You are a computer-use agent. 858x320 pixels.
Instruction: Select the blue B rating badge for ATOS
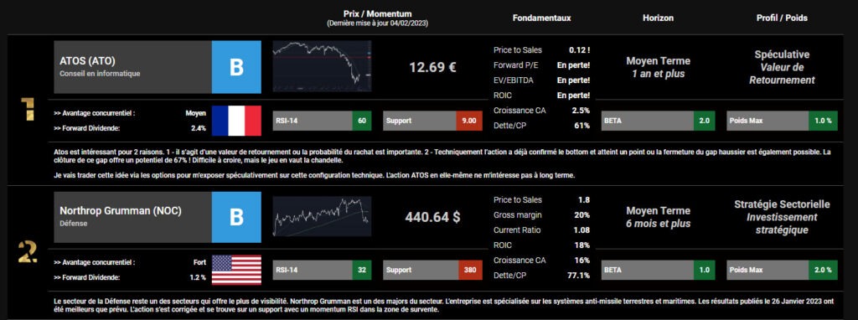coord(236,67)
